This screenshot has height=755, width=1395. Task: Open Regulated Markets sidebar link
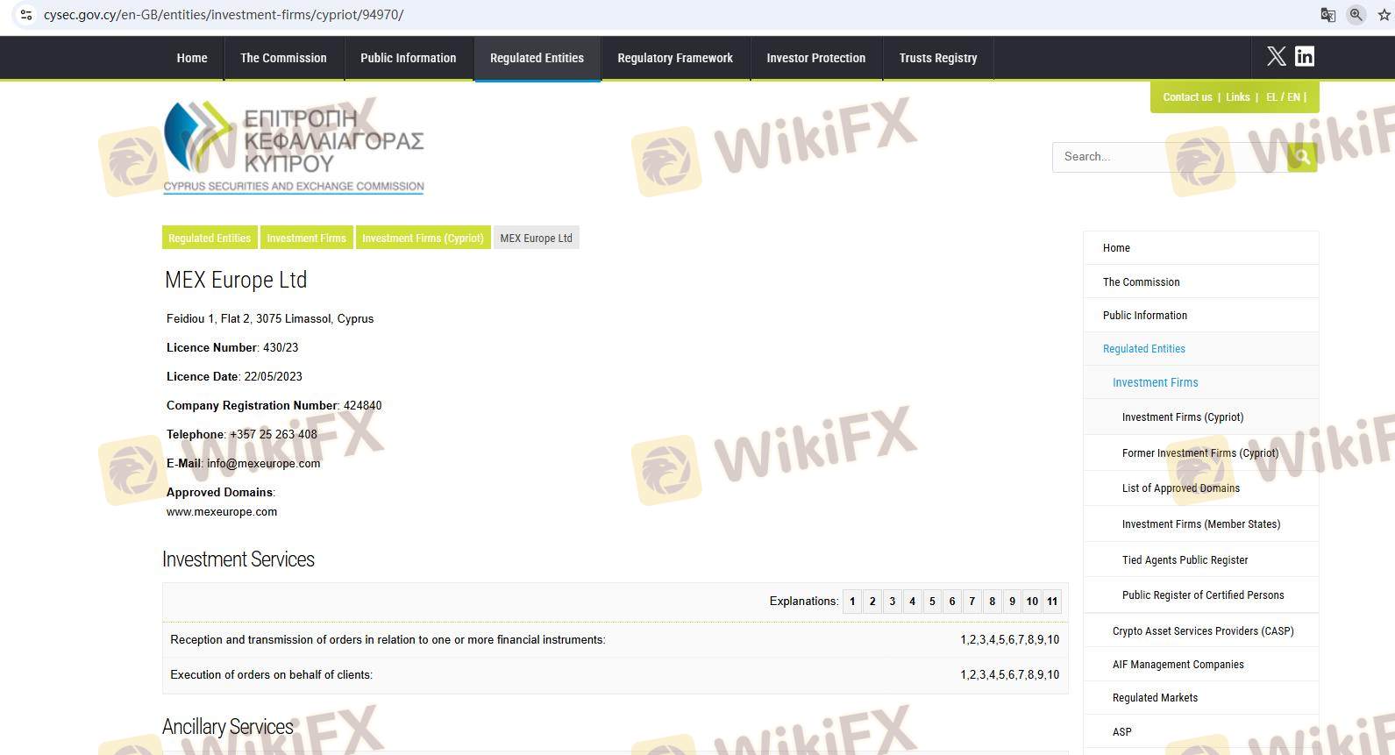click(x=1201, y=698)
